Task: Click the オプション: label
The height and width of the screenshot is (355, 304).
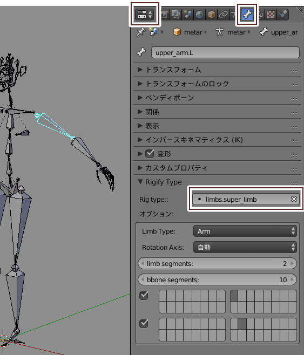Action: point(157,214)
